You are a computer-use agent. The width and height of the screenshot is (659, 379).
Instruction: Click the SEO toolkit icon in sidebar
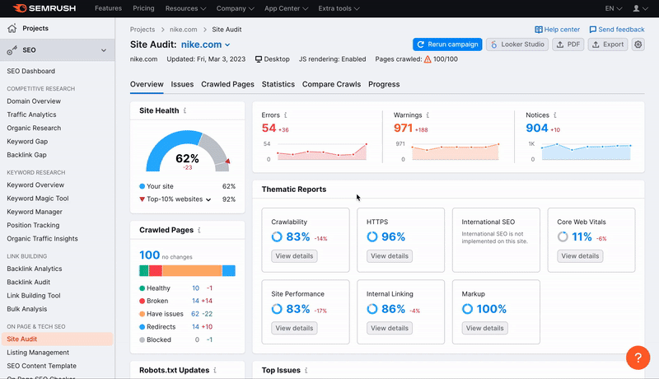(x=12, y=50)
